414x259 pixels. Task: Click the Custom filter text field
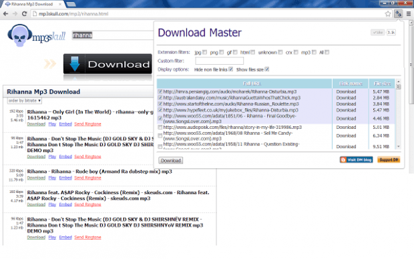220,61
